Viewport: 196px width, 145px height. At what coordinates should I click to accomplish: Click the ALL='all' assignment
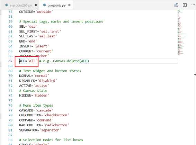[28, 61]
